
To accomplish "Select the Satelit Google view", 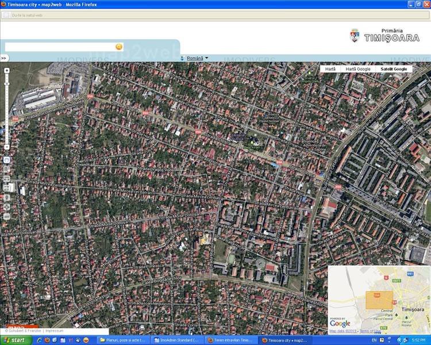I will (x=393, y=69).
